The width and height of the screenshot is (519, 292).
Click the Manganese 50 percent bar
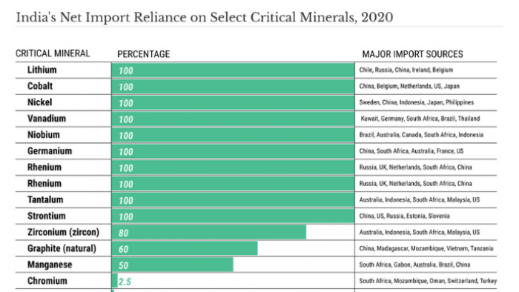pyautogui.click(x=173, y=265)
